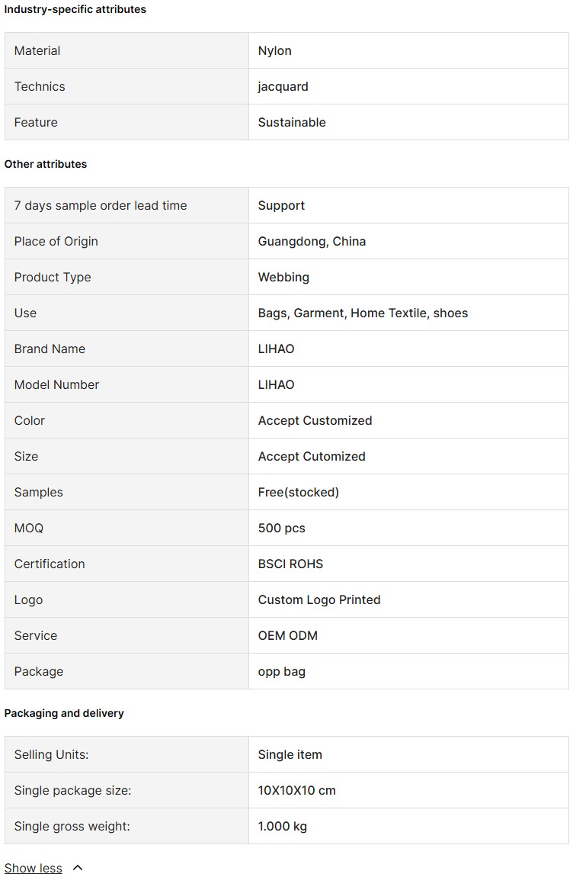
Task: Click the Sustainable feature value
Action: click(292, 122)
